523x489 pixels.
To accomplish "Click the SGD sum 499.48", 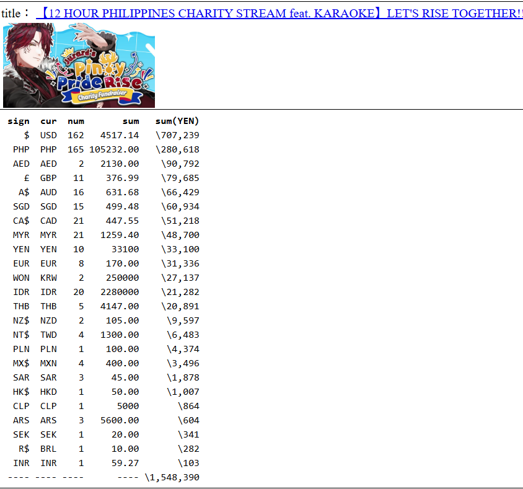I will 123,206.
